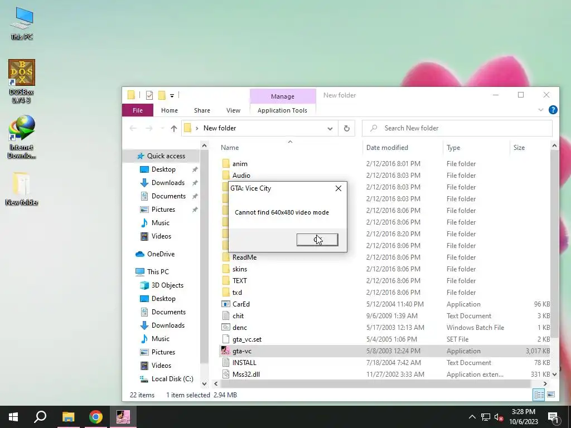Switch to the Home ribbon tab
Image resolution: width=571 pixels, height=428 pixels.
(x=170, y=110)
